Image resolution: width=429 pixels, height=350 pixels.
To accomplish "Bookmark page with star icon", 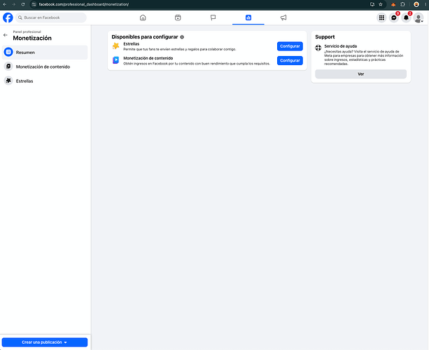I will (x=381, y=4).
